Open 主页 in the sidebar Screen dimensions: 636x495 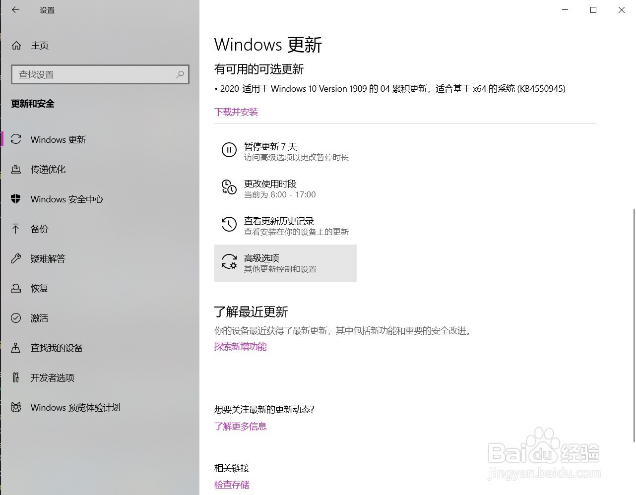pyautogui.click(x=100, y=45)
